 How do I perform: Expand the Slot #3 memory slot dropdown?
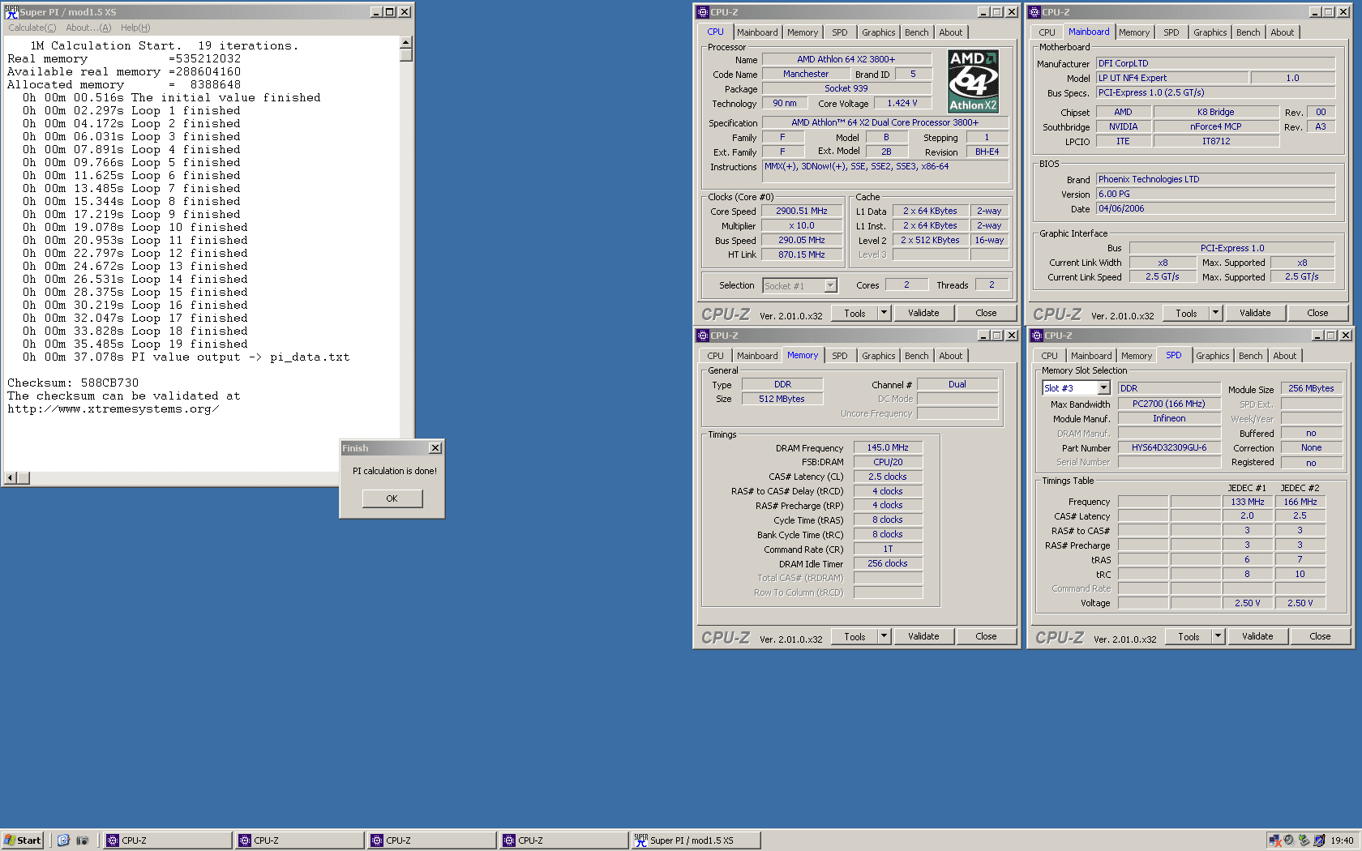click(x=1103, y=388)
